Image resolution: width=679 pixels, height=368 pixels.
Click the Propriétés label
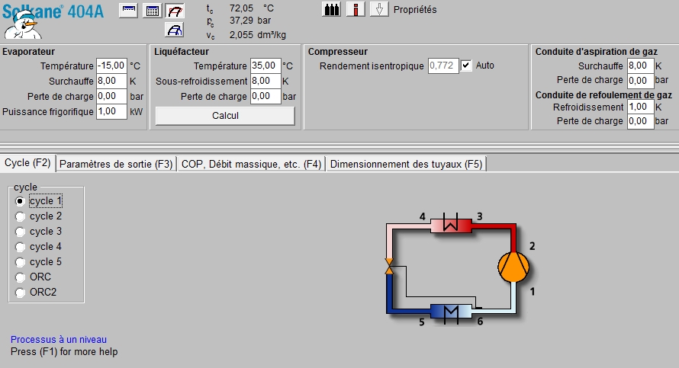click(415, 9)
